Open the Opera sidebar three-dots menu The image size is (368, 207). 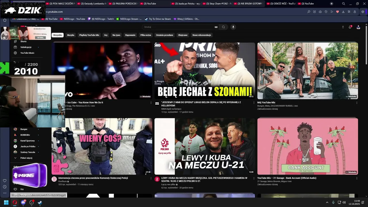(5, 193)
